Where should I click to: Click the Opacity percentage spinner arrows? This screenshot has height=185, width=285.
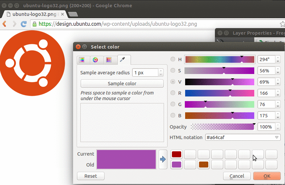pyautogui.click(x=278, y=127)
